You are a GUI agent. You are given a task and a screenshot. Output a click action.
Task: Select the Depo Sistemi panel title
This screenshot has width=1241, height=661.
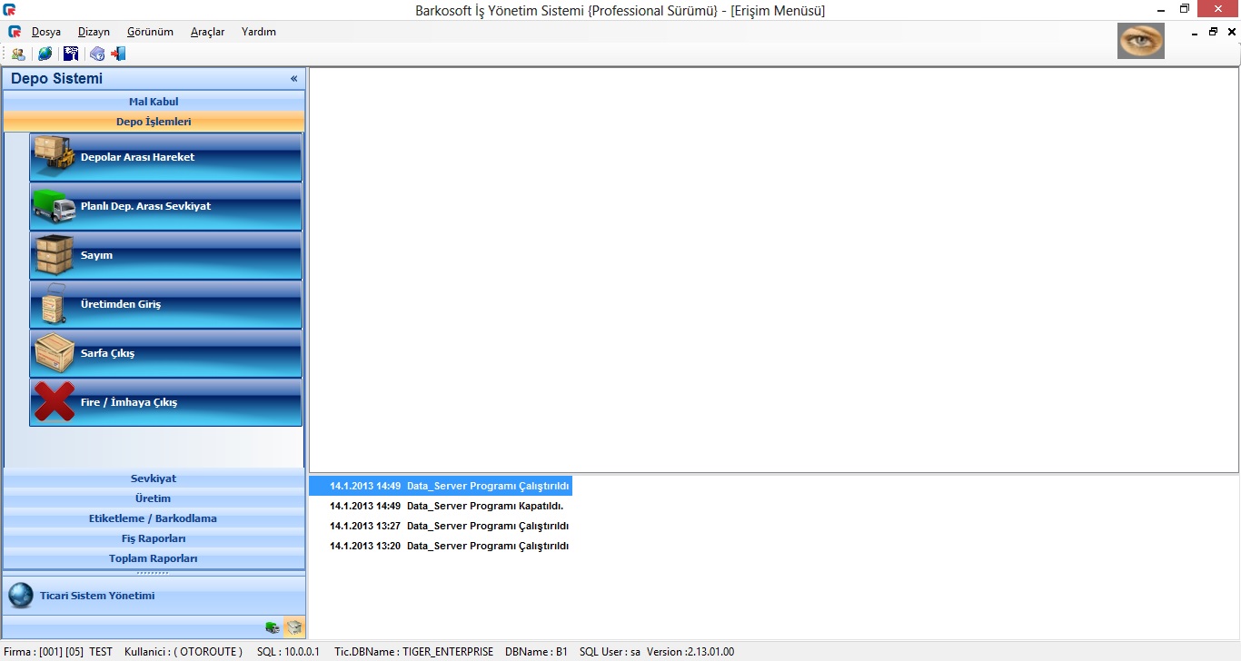(x=56, y=79)
